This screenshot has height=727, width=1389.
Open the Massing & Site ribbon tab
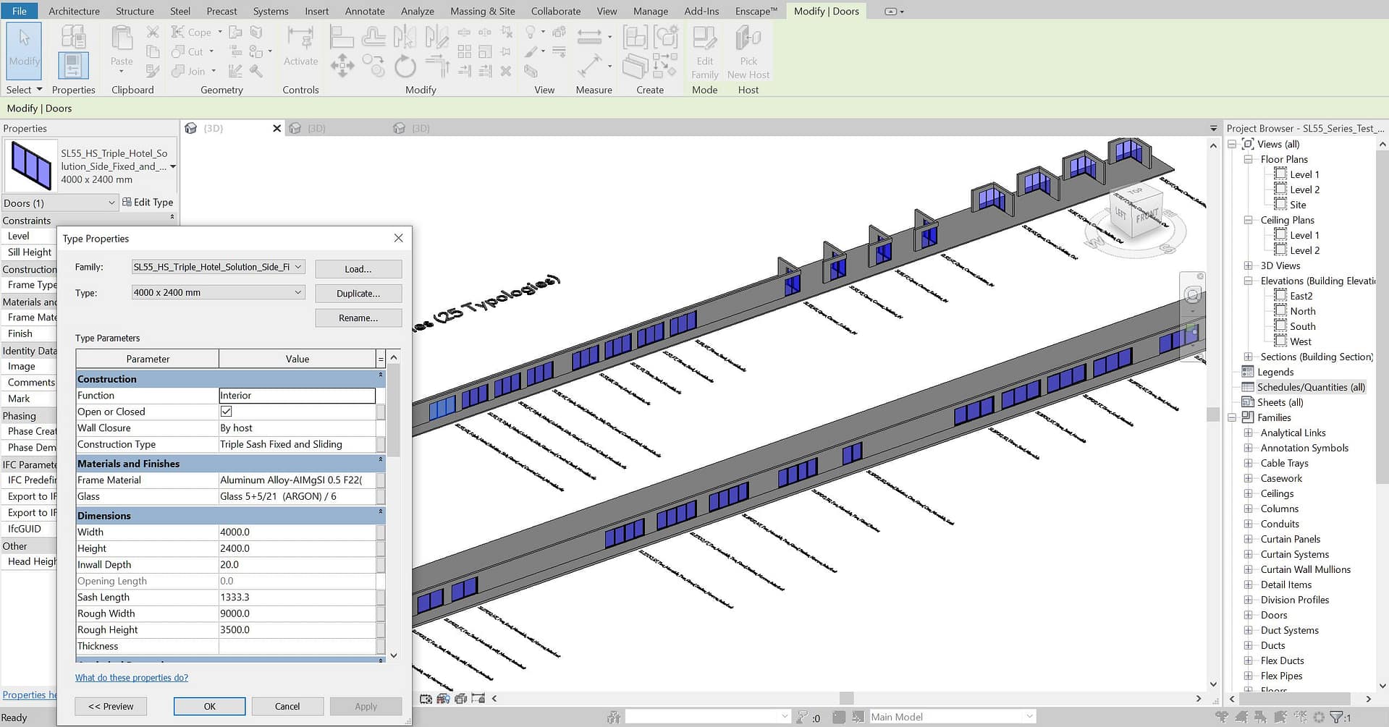[482, 11]
